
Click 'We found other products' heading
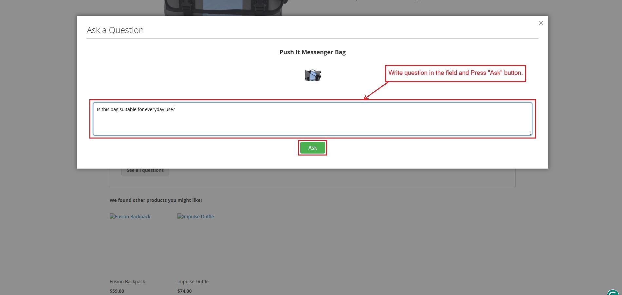tap(155, 200)
